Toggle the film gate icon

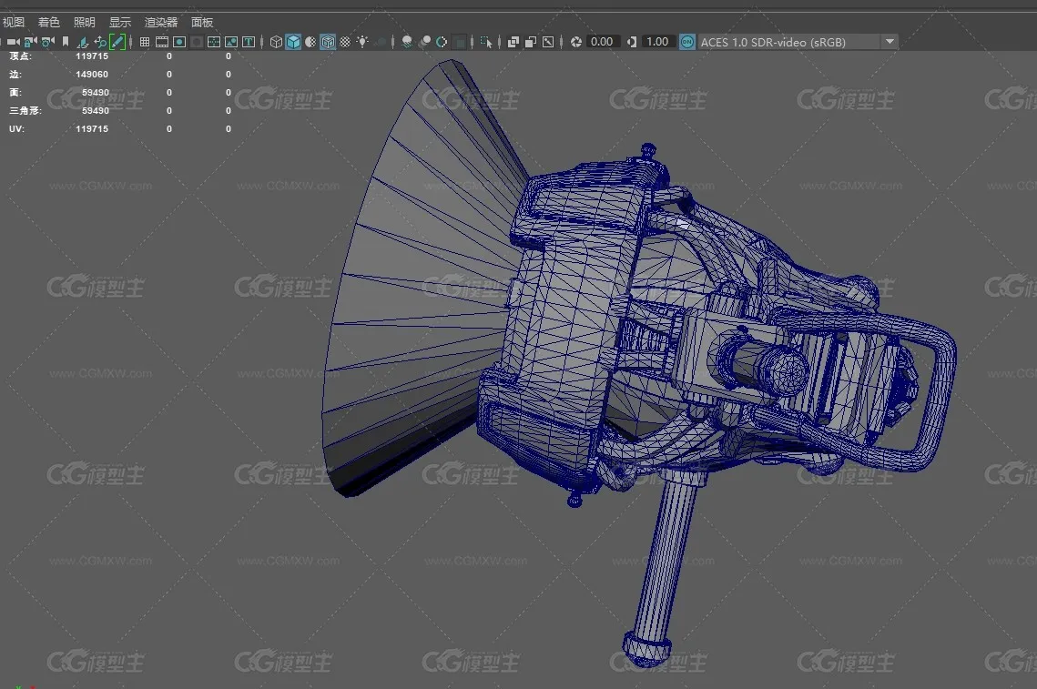click(x=162, y=42)
